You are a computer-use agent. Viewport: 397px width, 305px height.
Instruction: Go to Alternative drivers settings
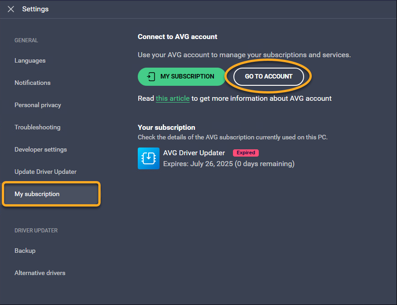coord(40,273)
